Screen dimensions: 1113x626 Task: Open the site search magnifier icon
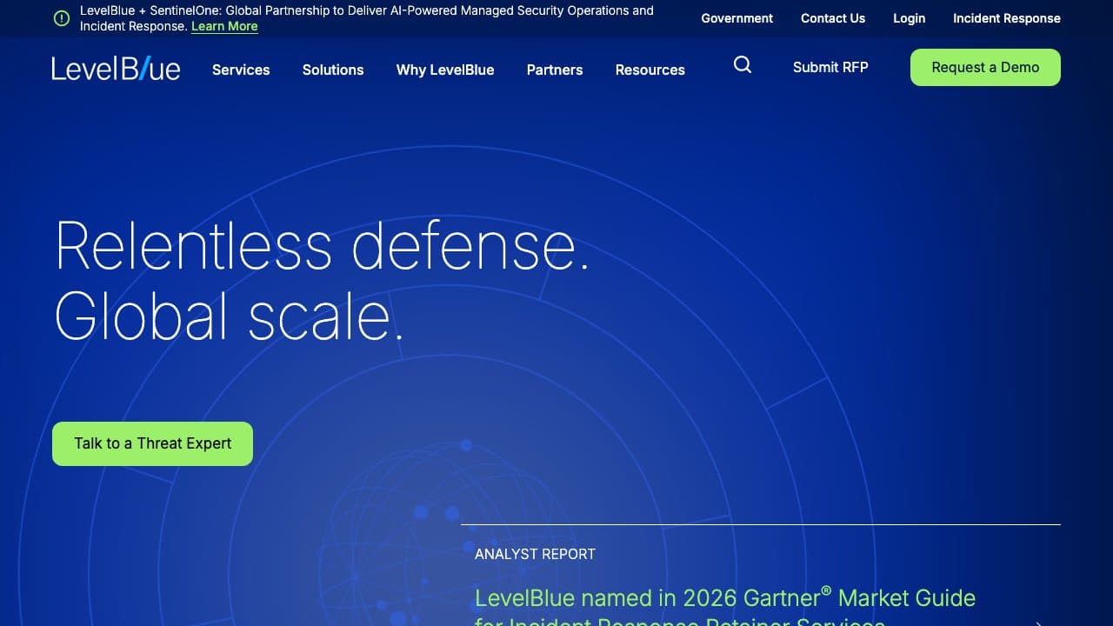coord(743,65)
